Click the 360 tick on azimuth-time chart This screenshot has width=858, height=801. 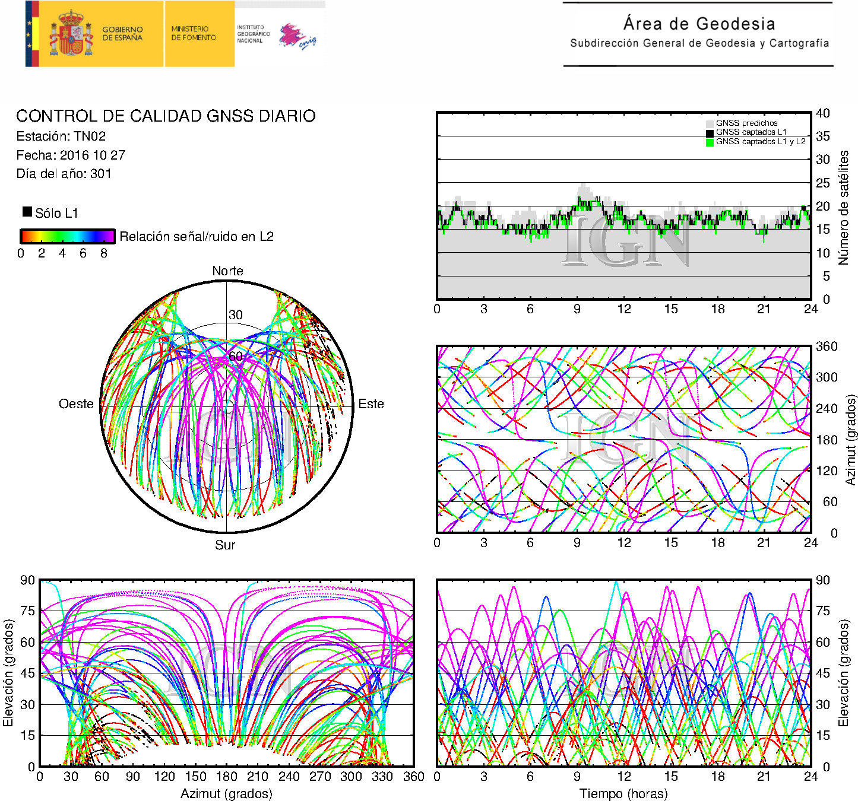coord(827,346)
